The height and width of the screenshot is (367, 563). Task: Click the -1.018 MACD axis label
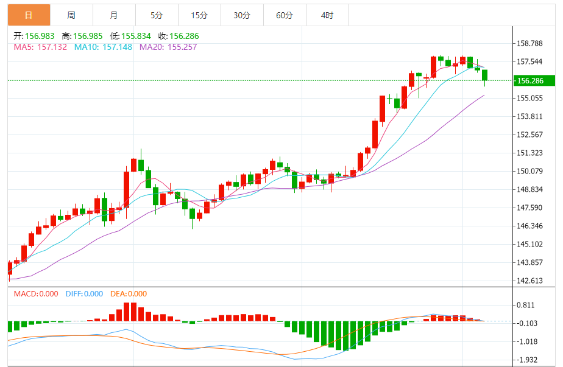(x=526, y=341)
